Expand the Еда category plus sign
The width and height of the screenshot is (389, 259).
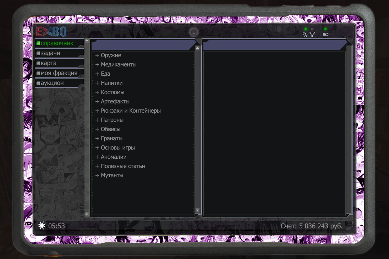pos(97,74)
